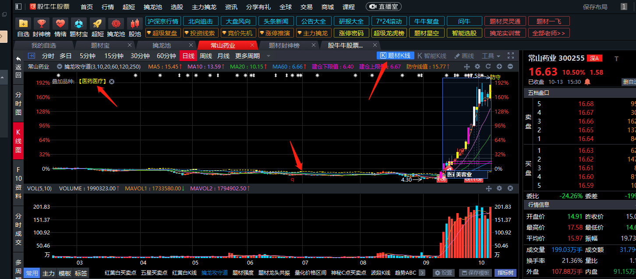636x279 pixels.
Task: Open the 自选 watchlist folder icon
Action: click(x=23, y=24)
